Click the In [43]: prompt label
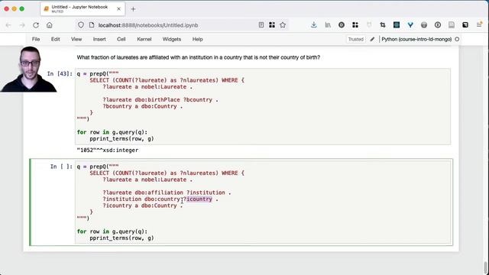The height and width of the screenshot is (275, 489). tap(60, 74)
